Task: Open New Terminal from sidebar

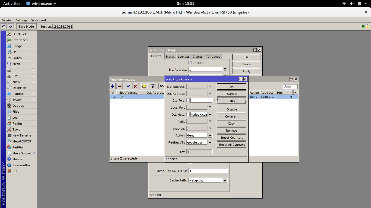Action: tap(22, 135)
